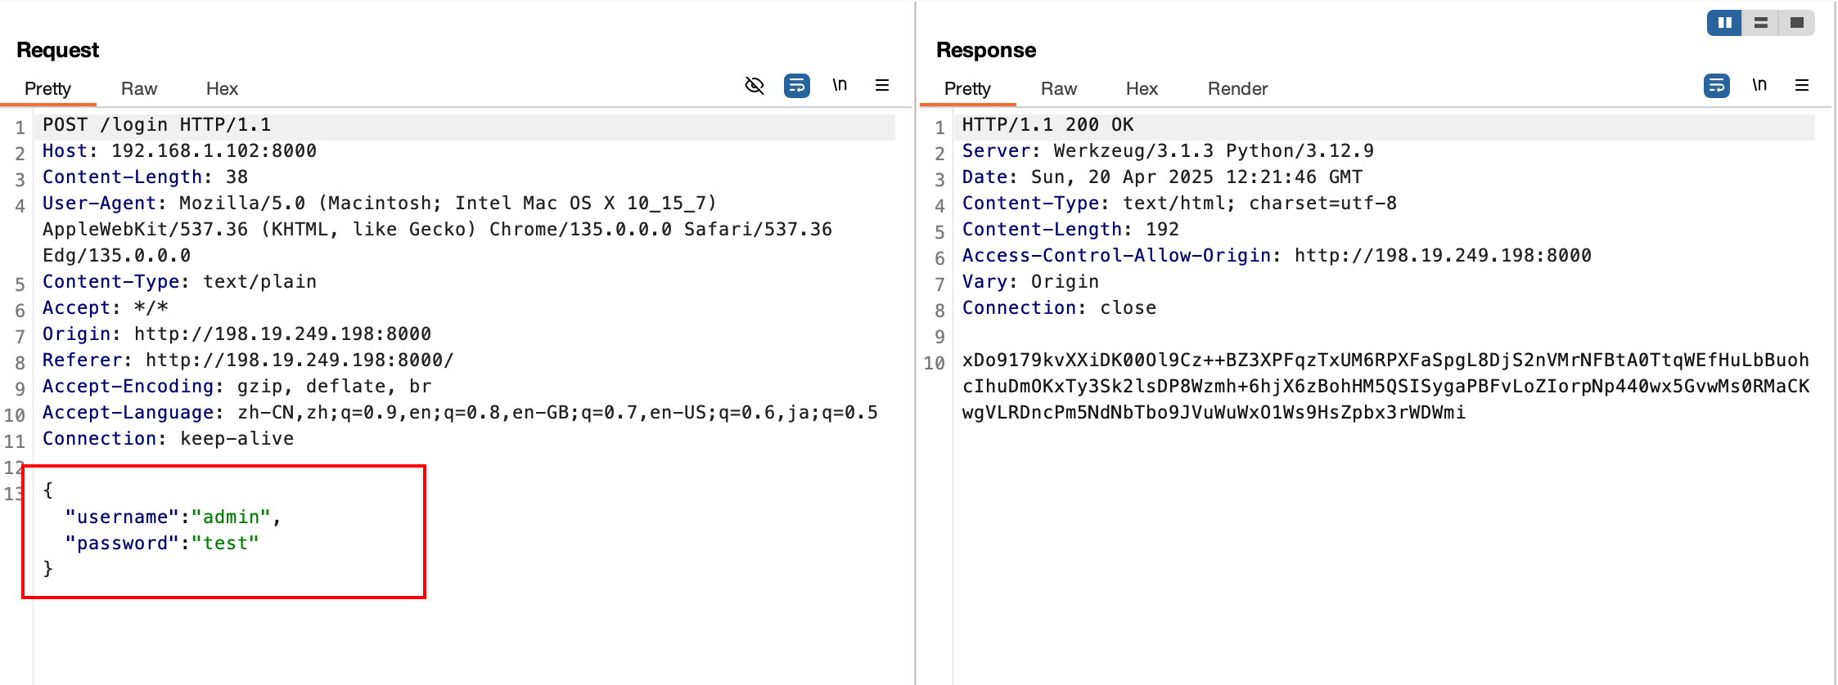Toggle non-printable \n button in Request panel
Image resolution: width=1838 pixels, height=685 pixels.
coord(840,85)
